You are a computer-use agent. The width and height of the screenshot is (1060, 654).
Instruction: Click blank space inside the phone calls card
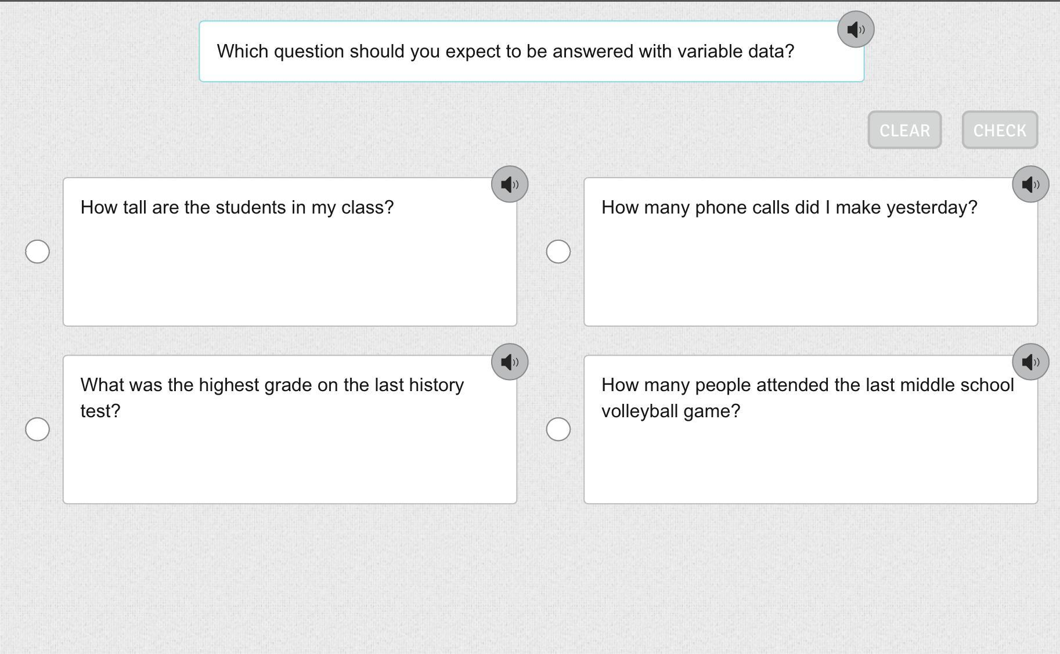point(810,279)
